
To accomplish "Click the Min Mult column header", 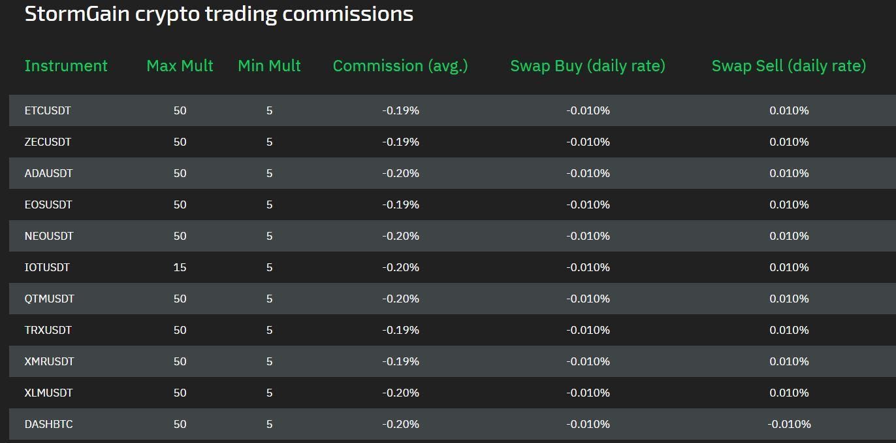I will (269, 66).
